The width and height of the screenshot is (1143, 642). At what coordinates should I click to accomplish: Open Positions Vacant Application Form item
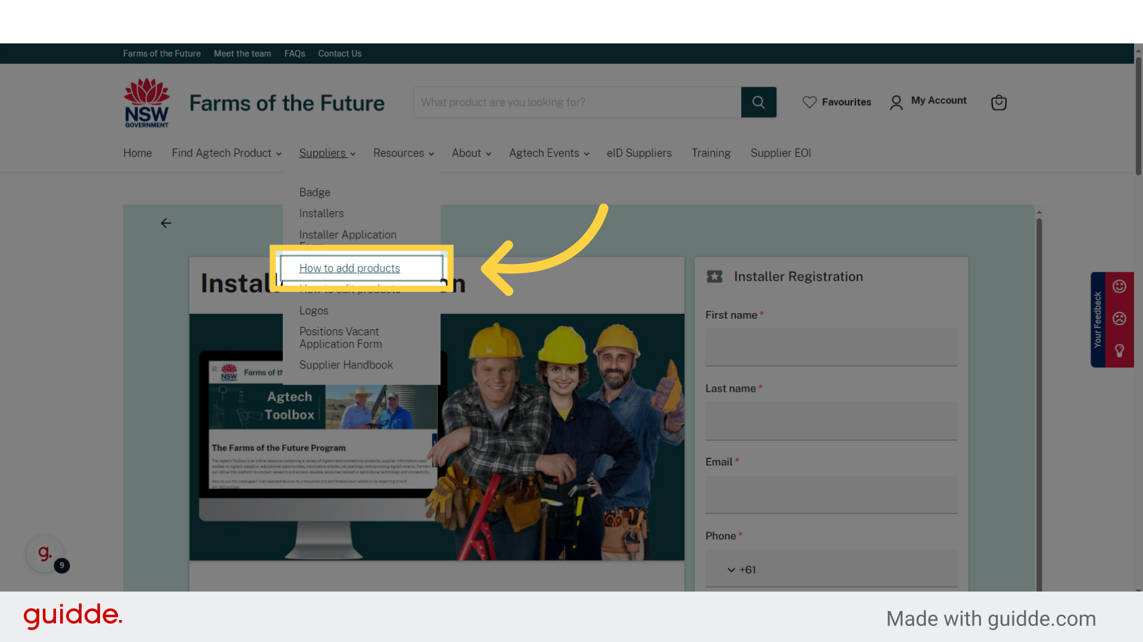341,338
